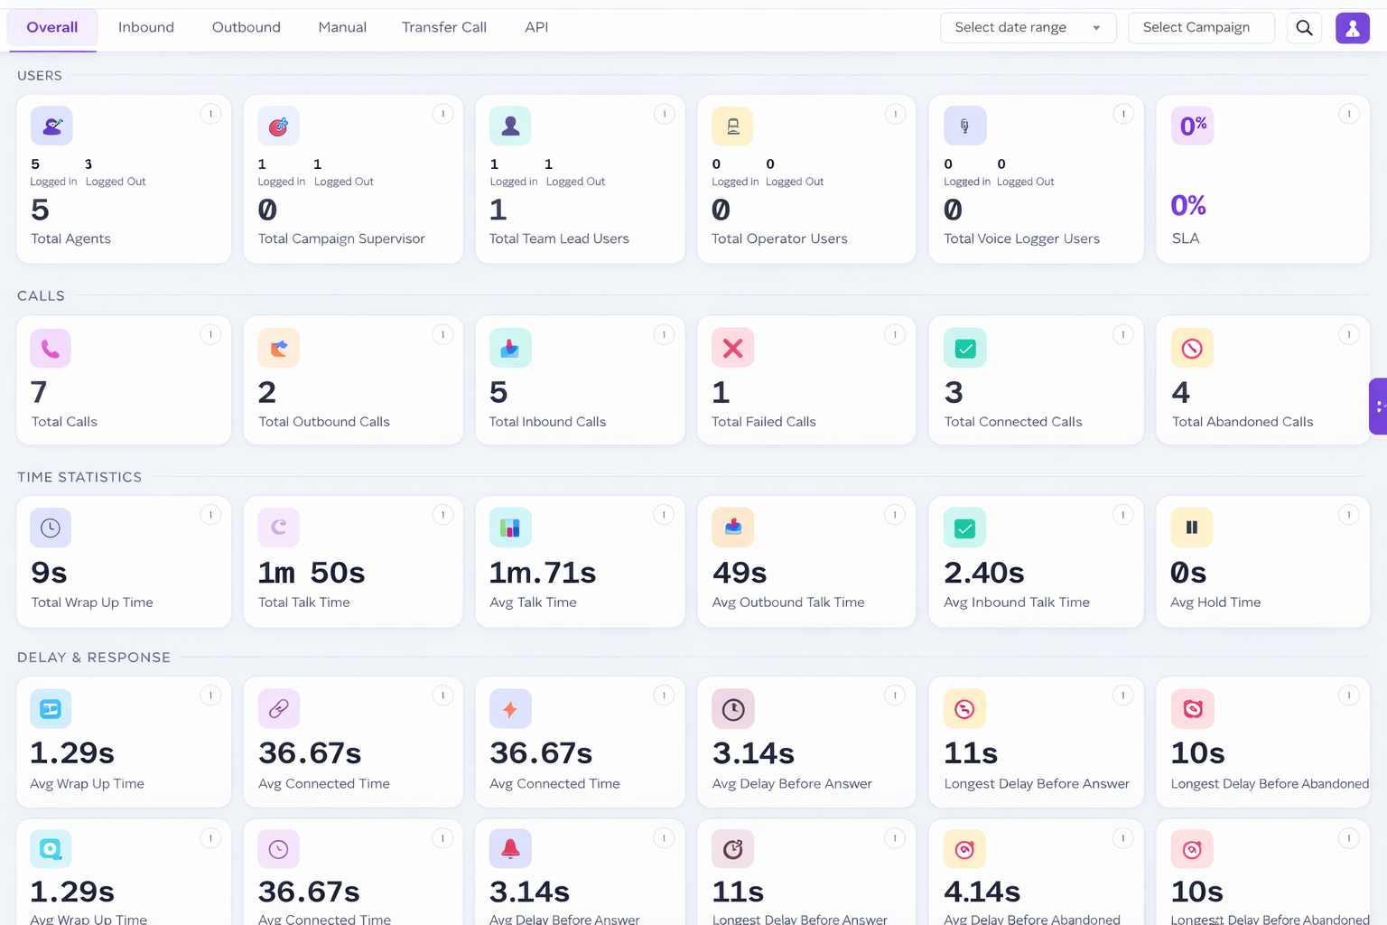
Task: Click the Avg Delay Before Answer bell icon
Action: pyautogui.click(x=510, y=848)
